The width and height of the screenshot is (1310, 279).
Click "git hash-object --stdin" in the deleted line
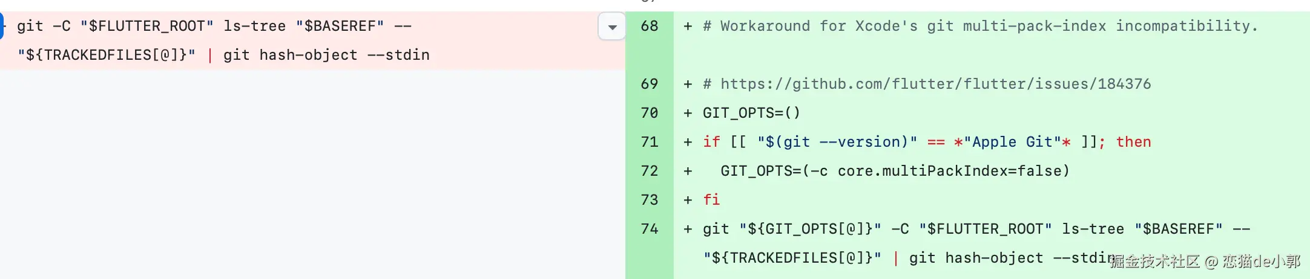click(326, 55)
